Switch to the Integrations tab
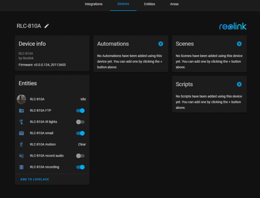 pyautogui.click(x=94, y=4)
